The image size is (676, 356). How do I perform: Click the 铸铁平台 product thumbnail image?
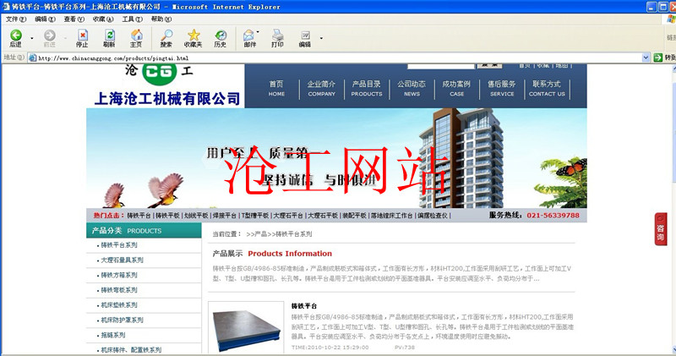[246, 328]
